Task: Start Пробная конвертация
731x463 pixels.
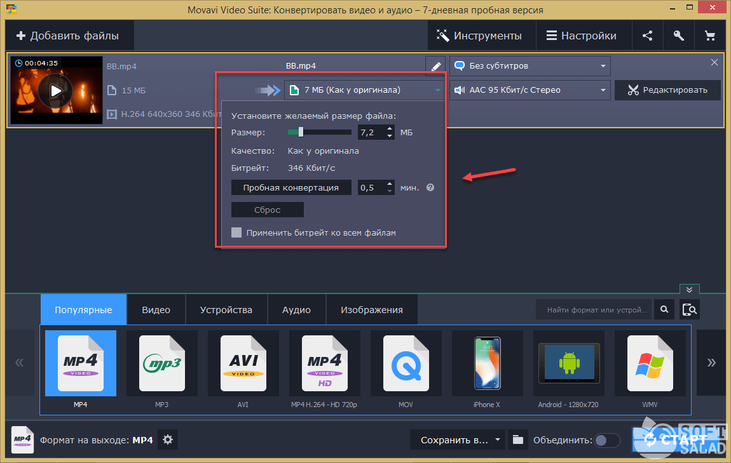Action: [x=291, y=187]
